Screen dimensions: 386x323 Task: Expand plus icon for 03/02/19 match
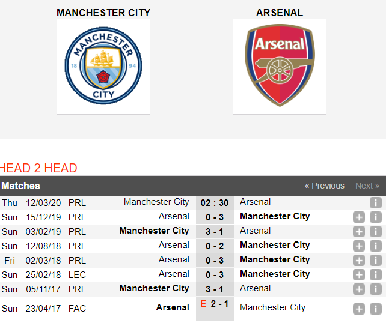(x=359, y=232)
